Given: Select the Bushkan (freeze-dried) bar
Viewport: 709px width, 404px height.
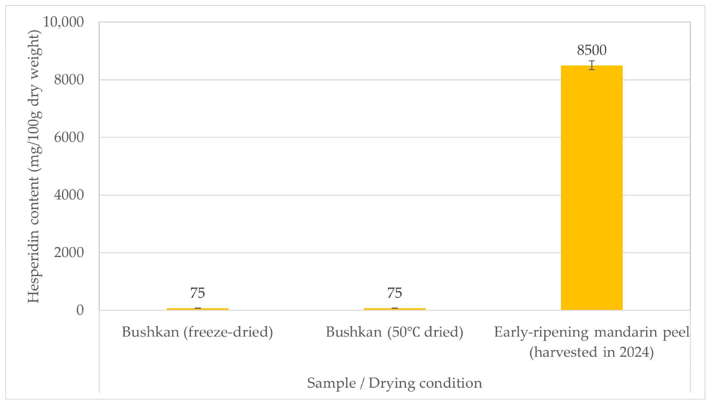Looking at the screenshot, I should point(197,309).
